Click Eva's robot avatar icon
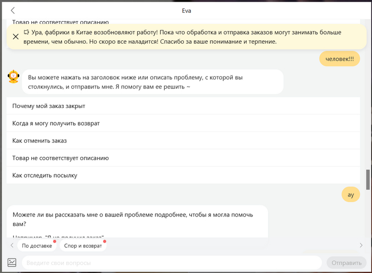This screenshot has height=273, width=372. (x=13, y=77)
